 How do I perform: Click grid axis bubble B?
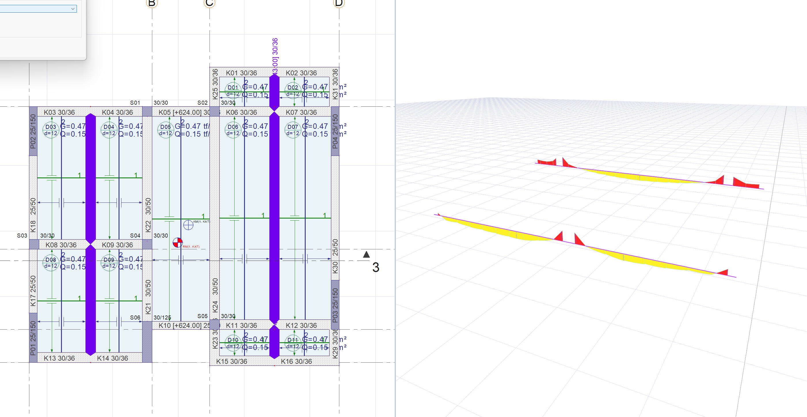click(x=152, y=3)
